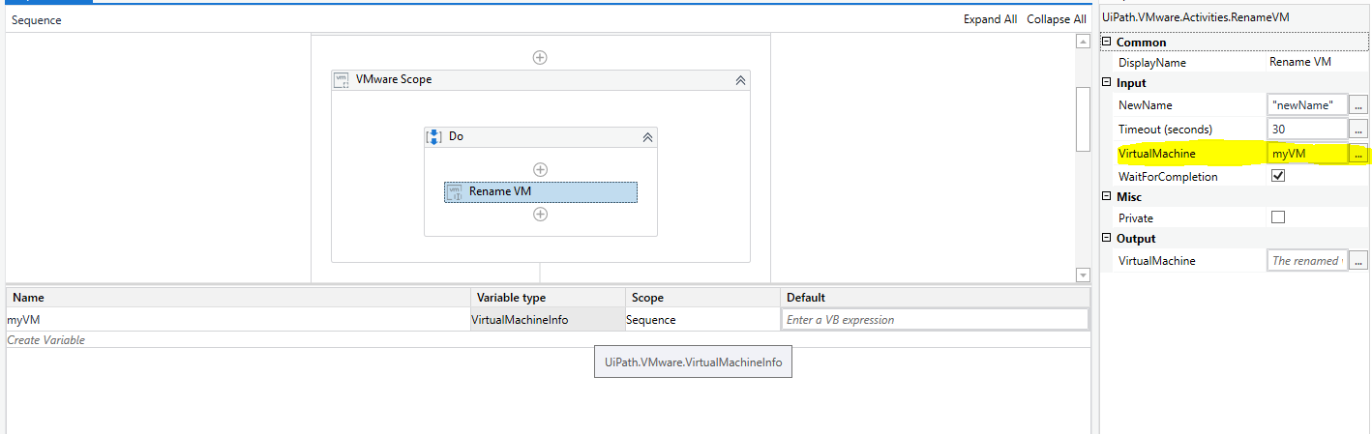Select the myVM variable name cell
The height and width of the screenshot is (434, 1372).
point(238,319)
